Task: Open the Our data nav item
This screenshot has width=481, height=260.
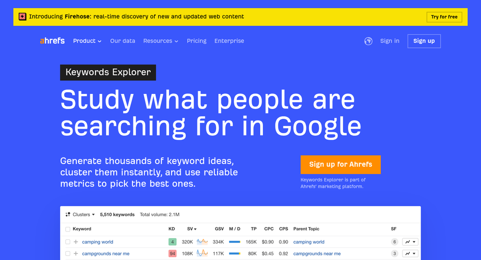Action: (x=123, y=41)
